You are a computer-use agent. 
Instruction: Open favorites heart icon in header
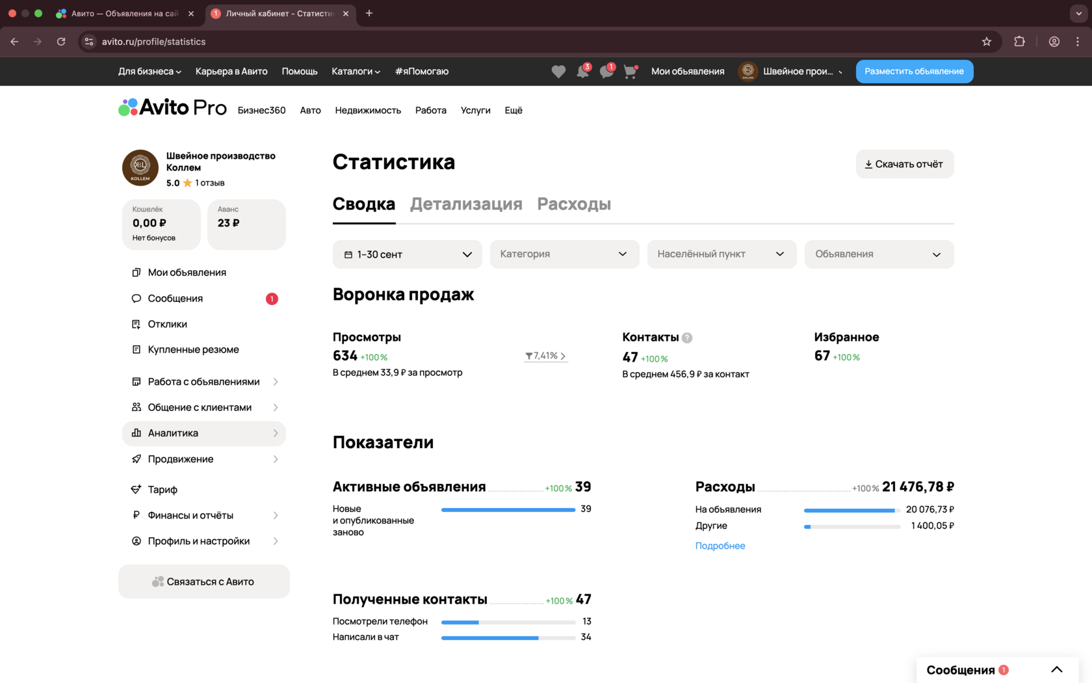558,72
